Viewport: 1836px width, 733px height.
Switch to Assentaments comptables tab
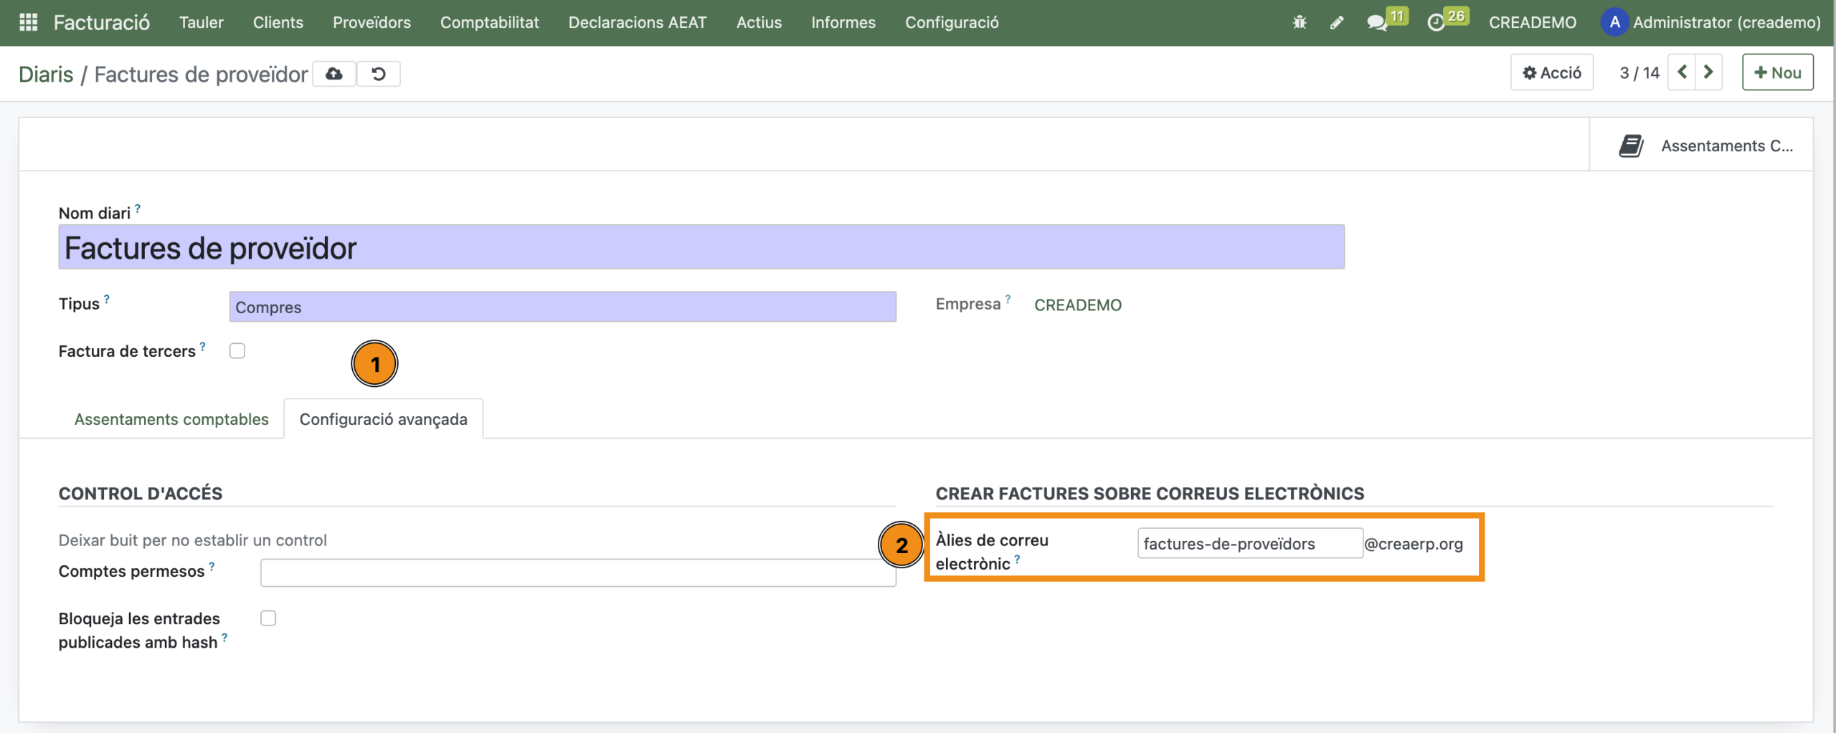pos(171,419)
